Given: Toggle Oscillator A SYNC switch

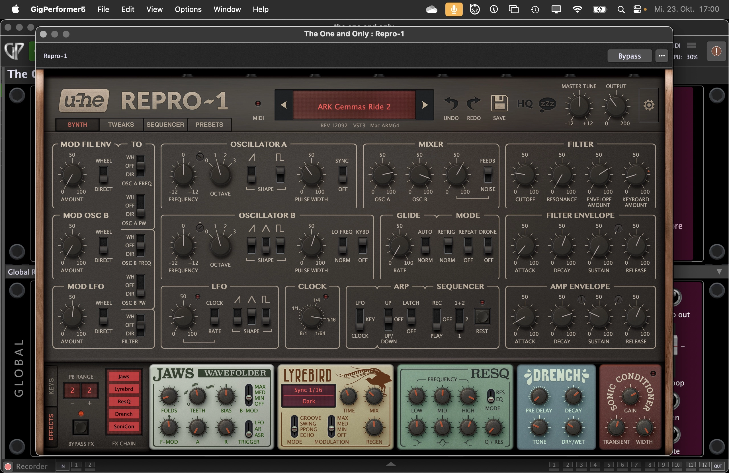Looking at the screenshot, I should pyautogui.click(x=343, y=174).
